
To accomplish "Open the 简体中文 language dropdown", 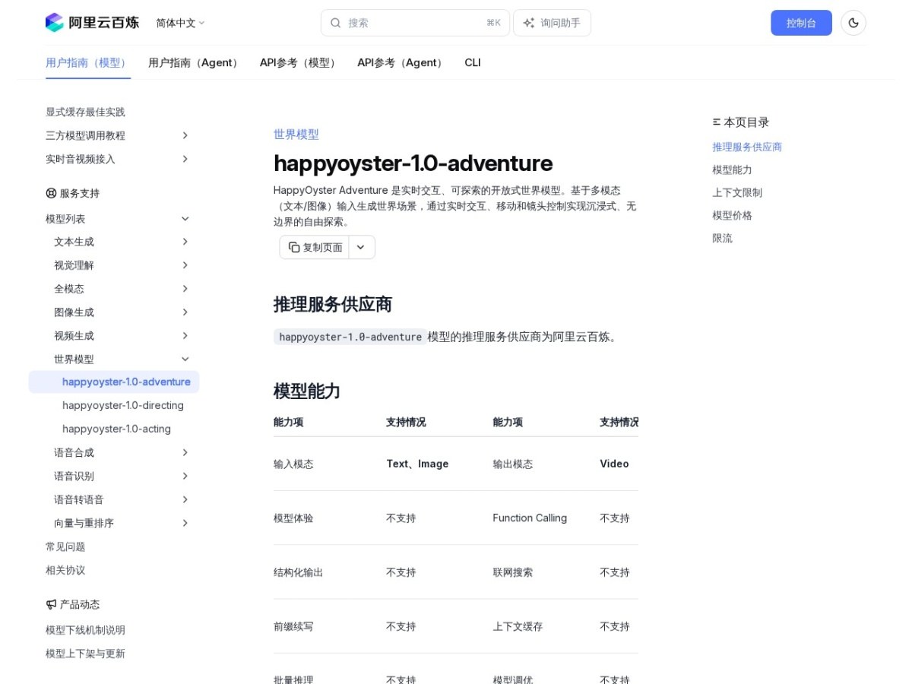I will click(x=180, y=23).
